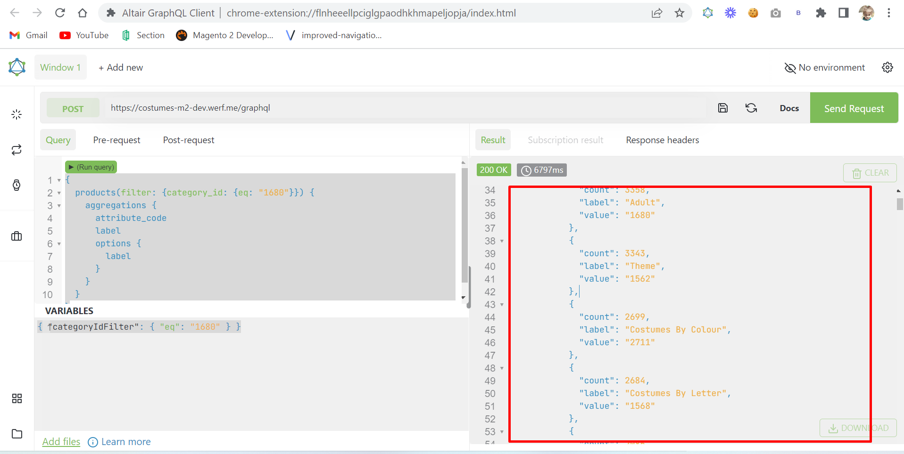
Task: Collapse result line 53 fold arrow
Action: [502, 432]
